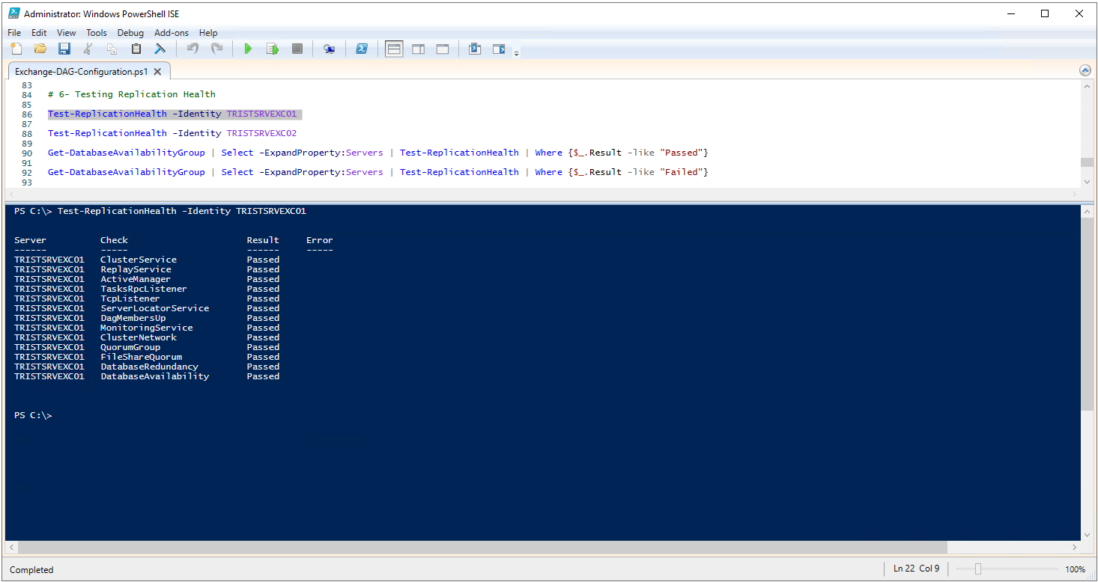
Task: Open toolbar options overflow arrow
Action: tap(516, 53)
